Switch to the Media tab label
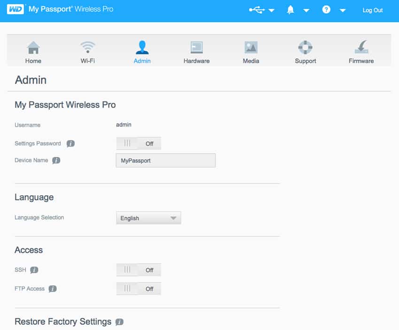Screen dimensions: 399x330 click(x=251, y=61)
